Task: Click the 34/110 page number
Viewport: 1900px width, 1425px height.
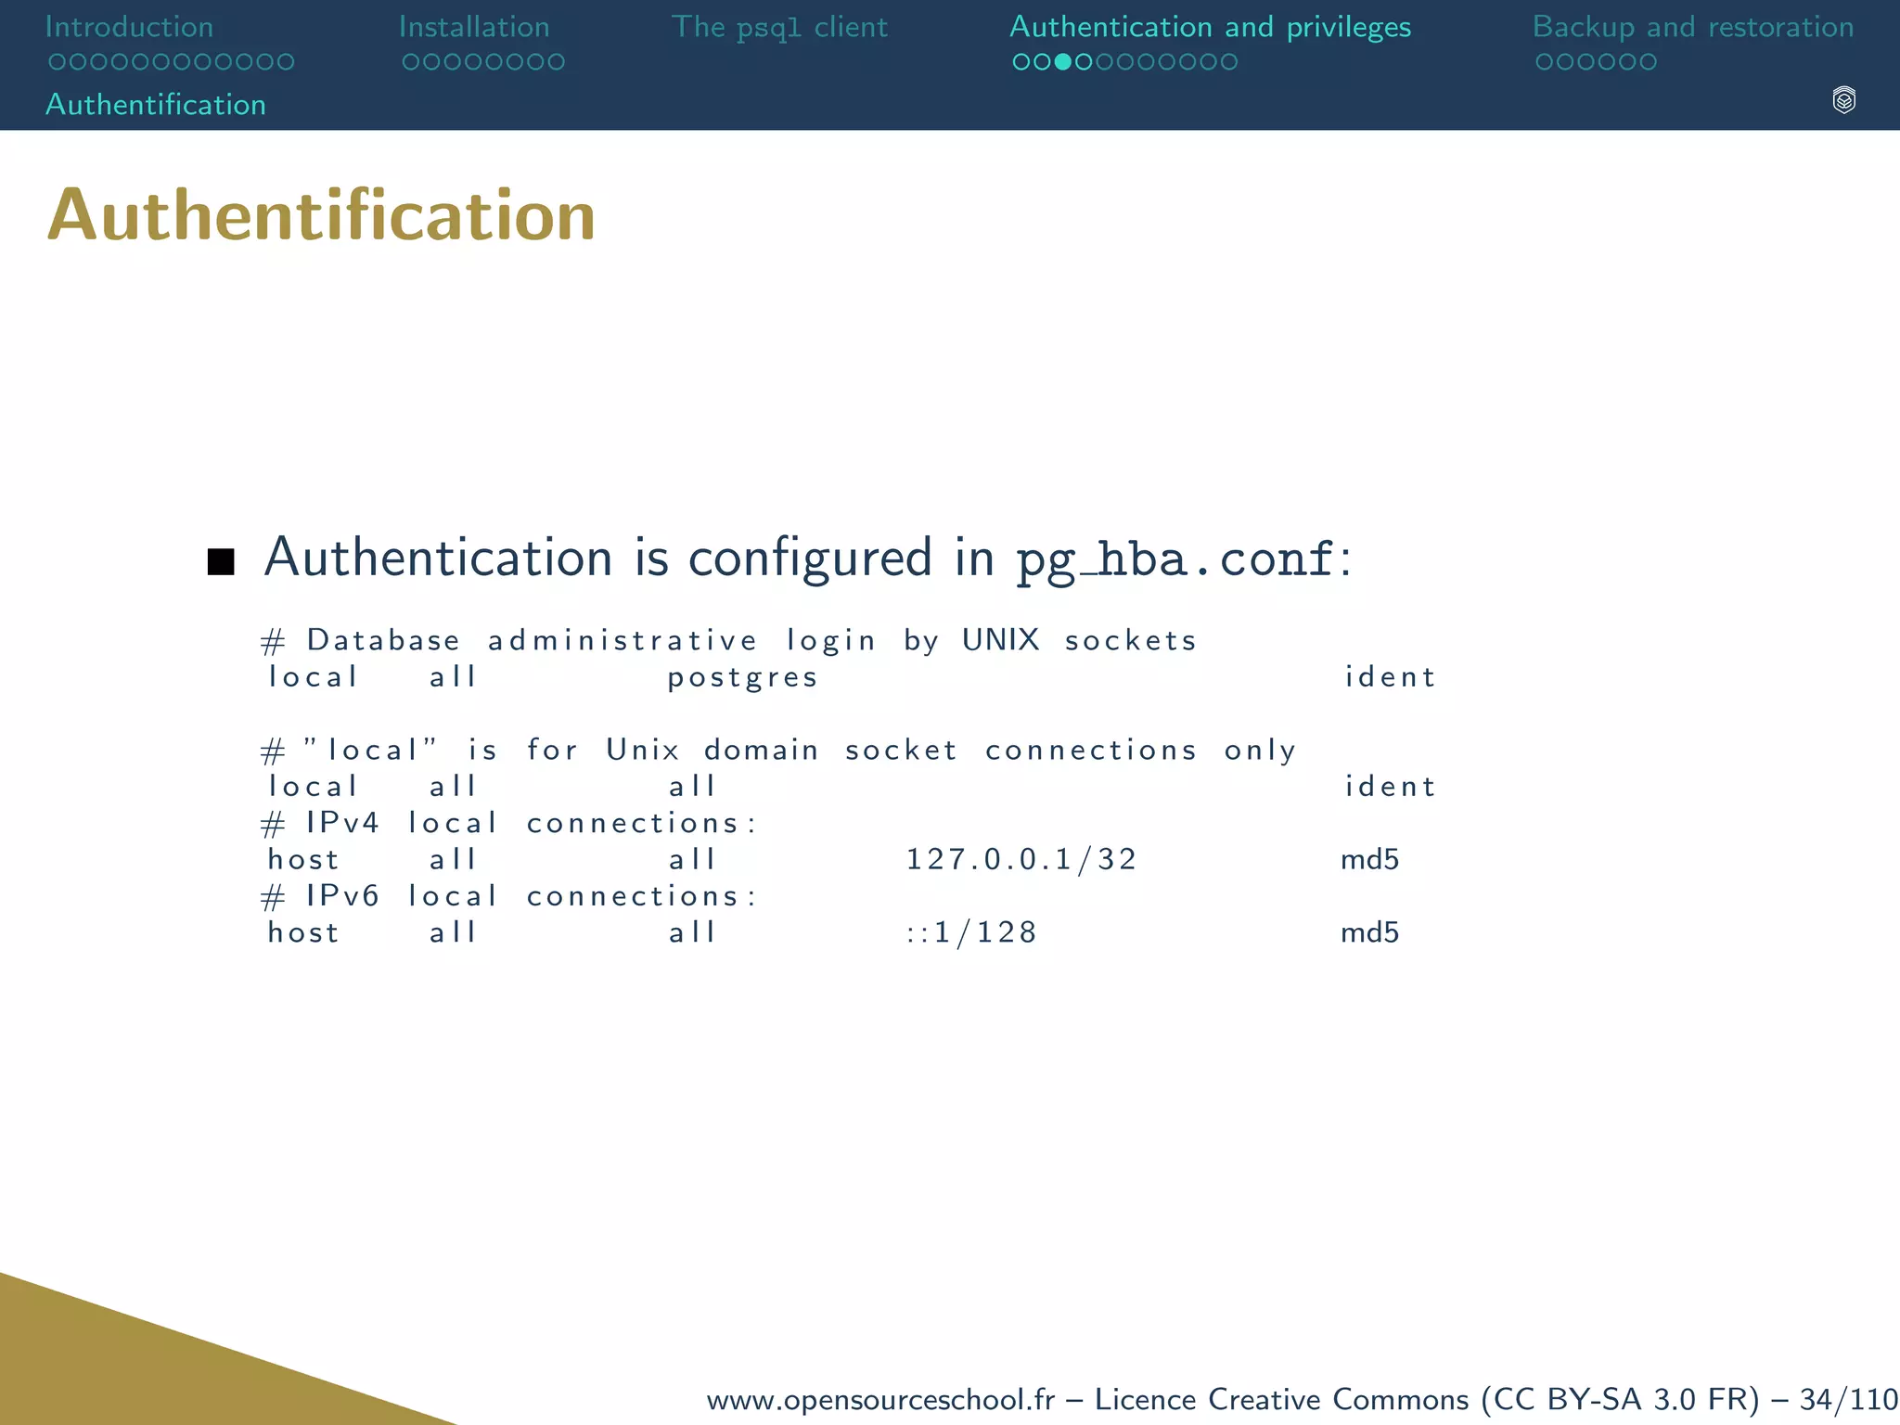Action: click(x=1848, y=1399)
